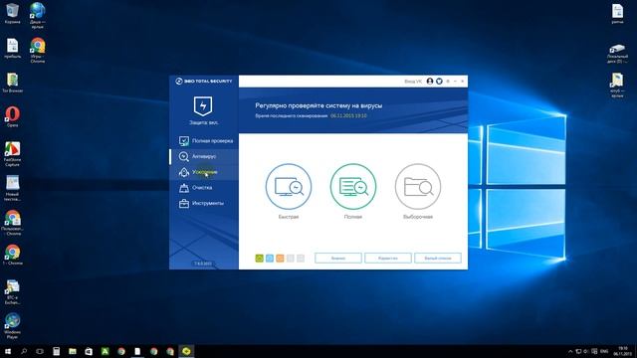
Task: Open the volume tray icon
Action: coord(586,351)
